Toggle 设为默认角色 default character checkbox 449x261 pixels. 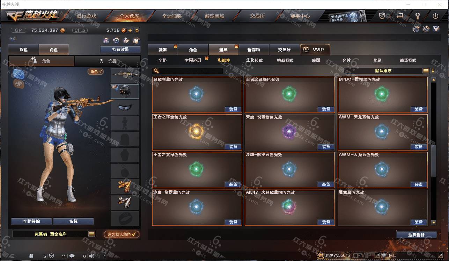click(122, 235)
